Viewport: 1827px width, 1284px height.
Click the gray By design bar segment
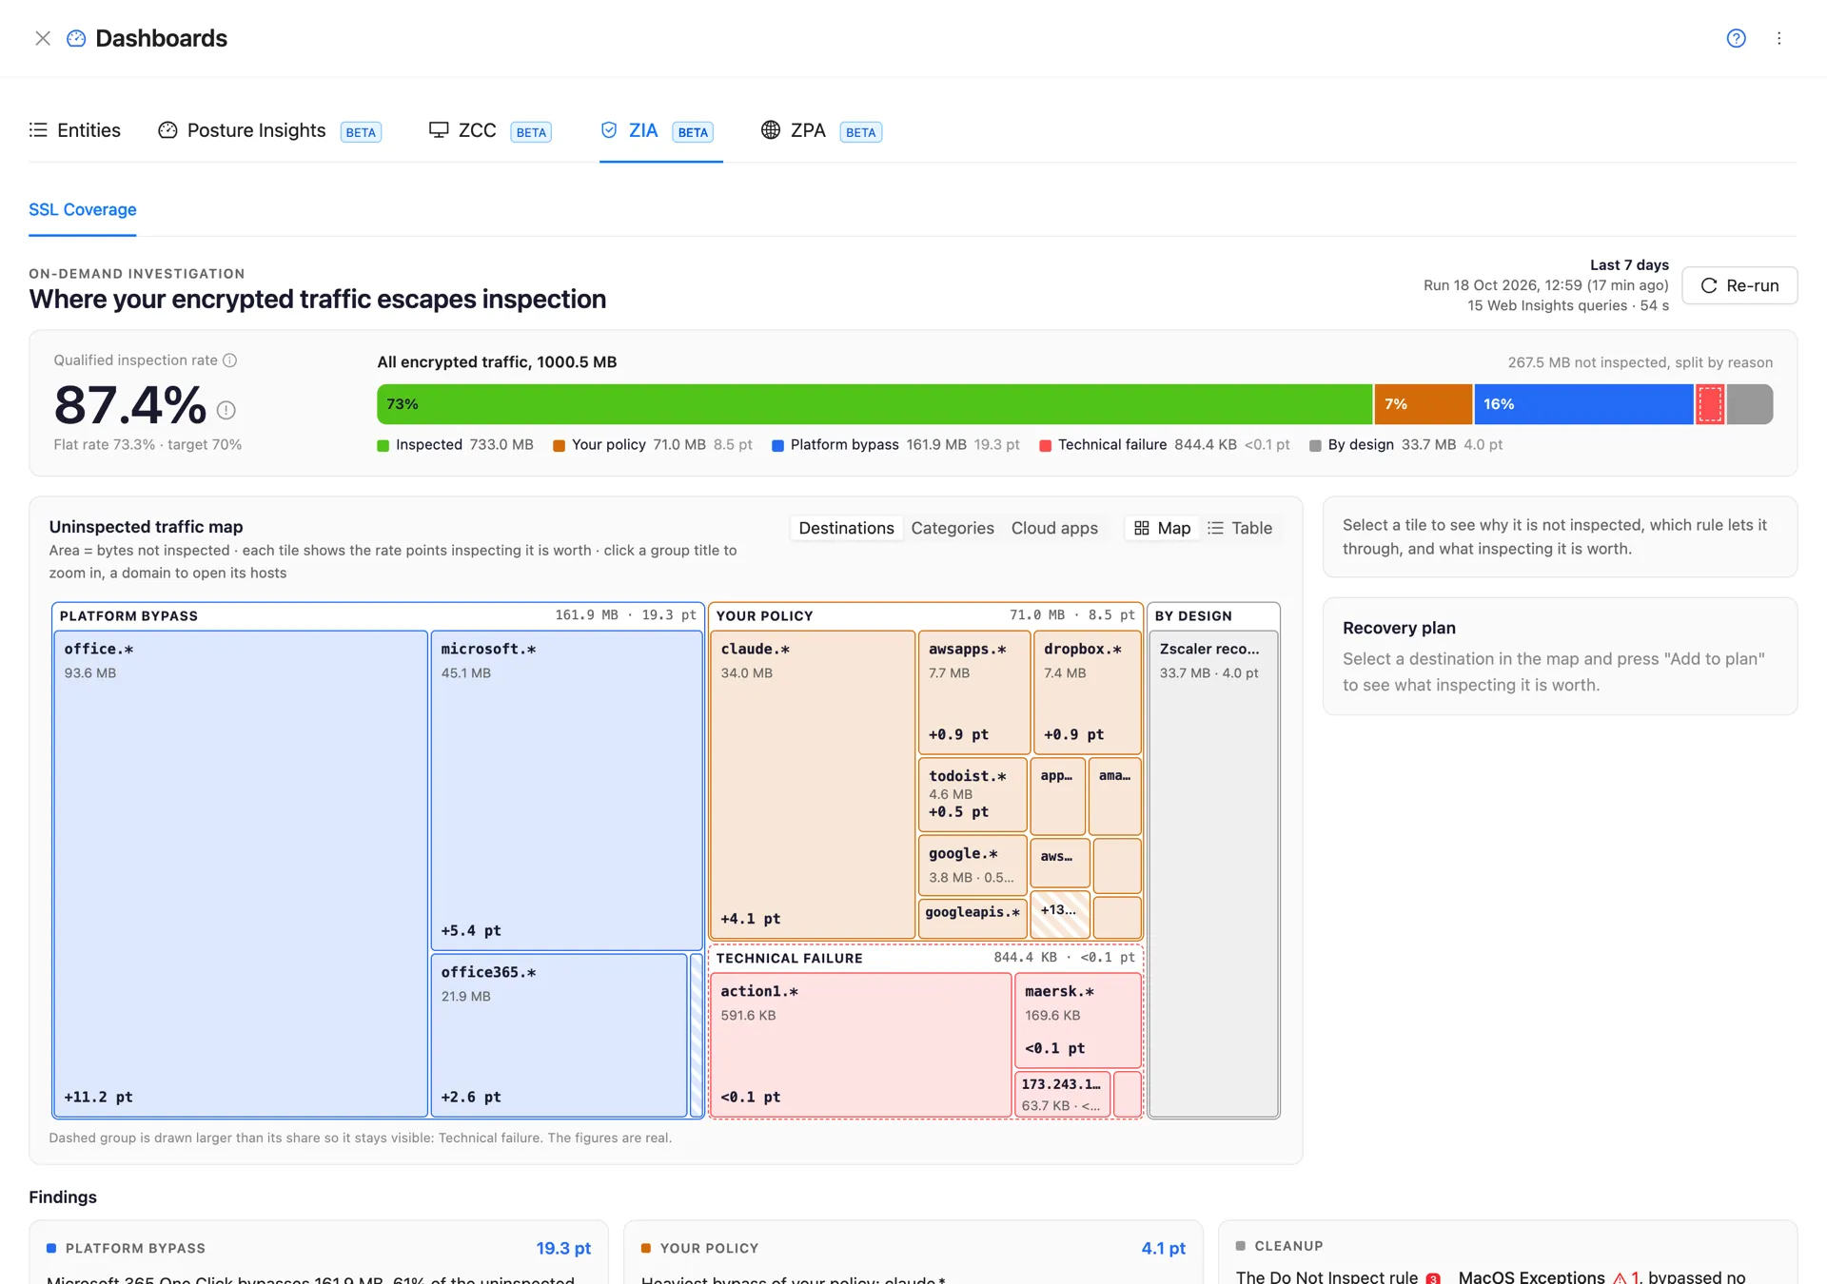point(1749,404)
